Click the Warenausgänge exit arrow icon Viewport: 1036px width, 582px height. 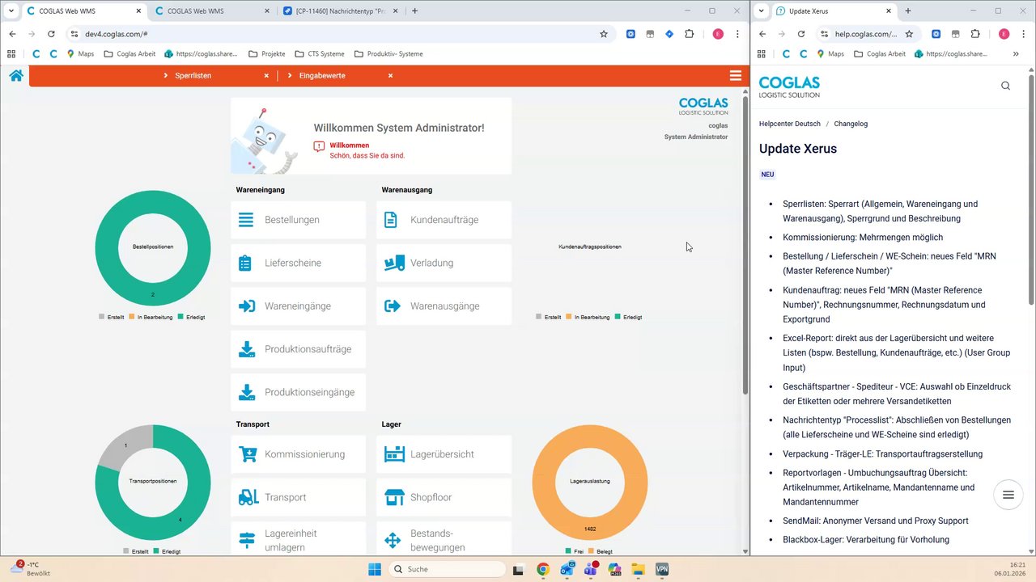click(393, 306)
